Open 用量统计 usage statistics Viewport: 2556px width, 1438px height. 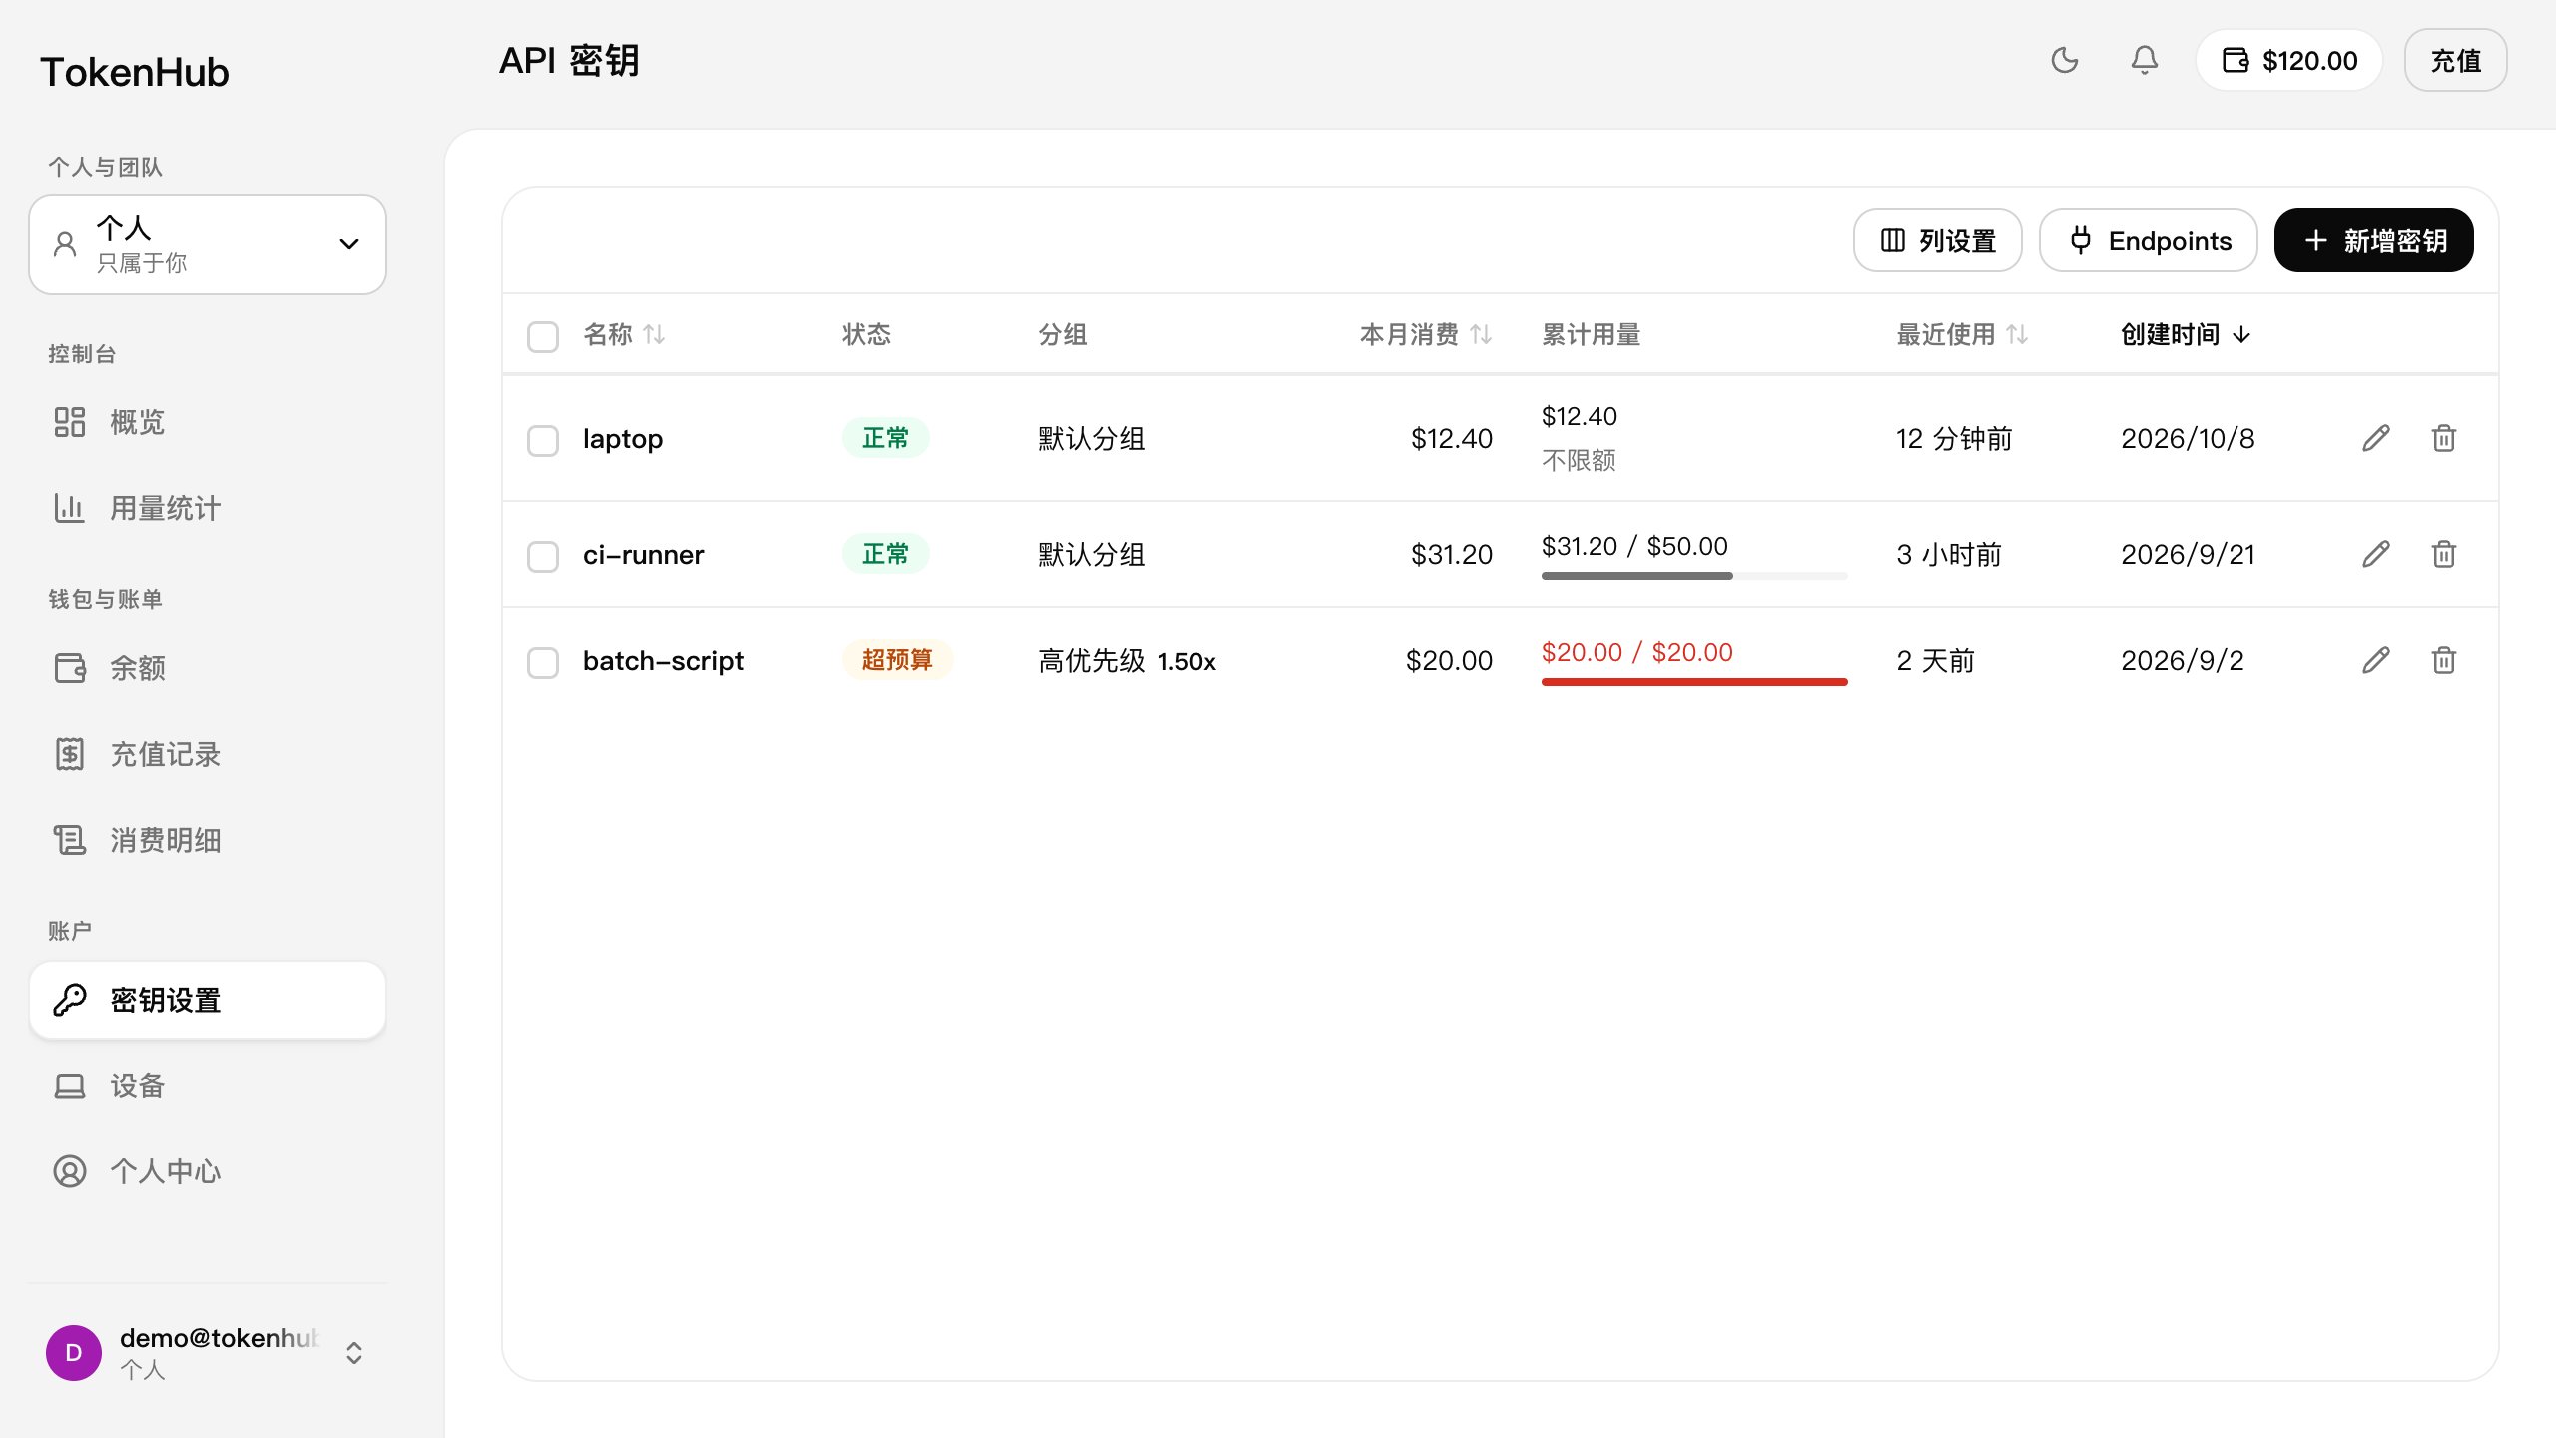coord(208,508)
